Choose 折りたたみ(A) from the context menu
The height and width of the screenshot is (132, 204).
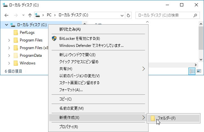98,29
